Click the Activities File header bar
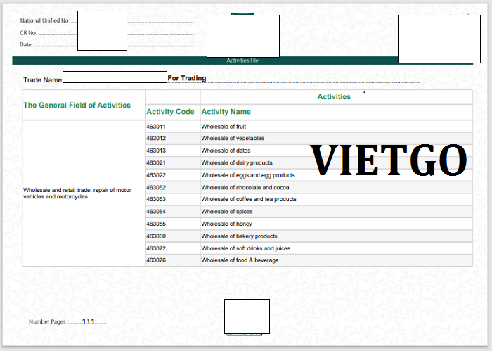 tap(243, 61)
